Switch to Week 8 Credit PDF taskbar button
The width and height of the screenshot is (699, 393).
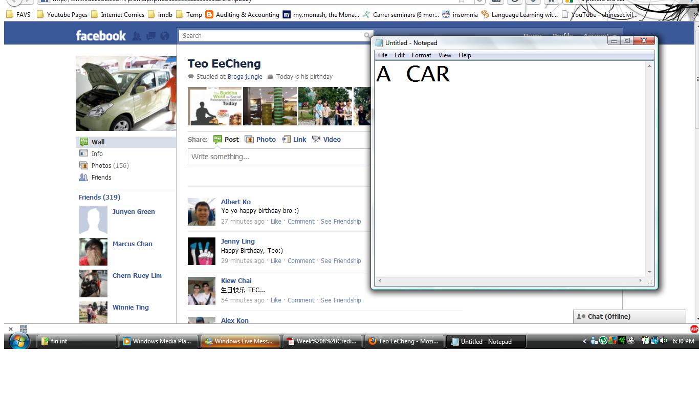(x=322, y=341)
